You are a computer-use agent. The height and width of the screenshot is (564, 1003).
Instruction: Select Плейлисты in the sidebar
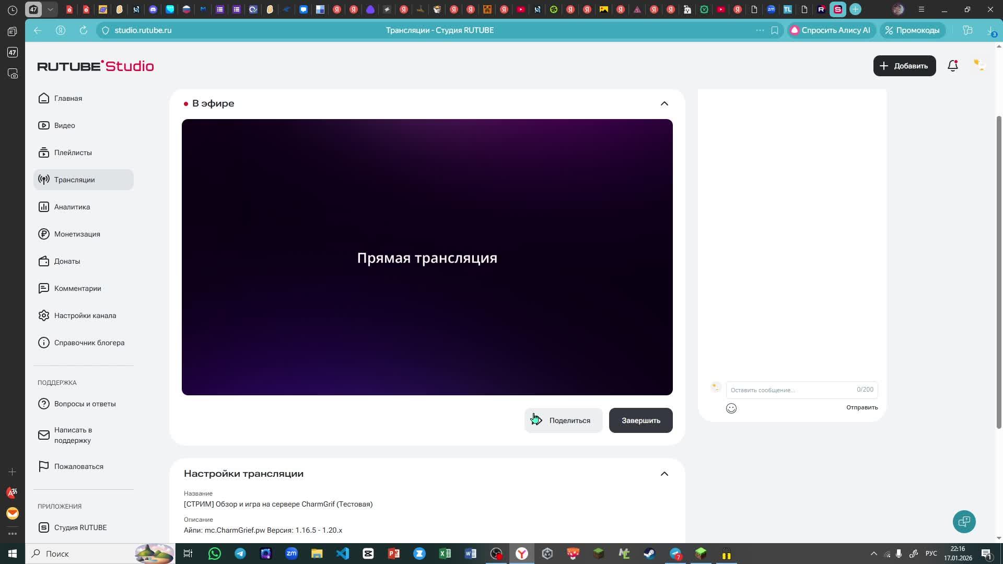click(73, 152)
